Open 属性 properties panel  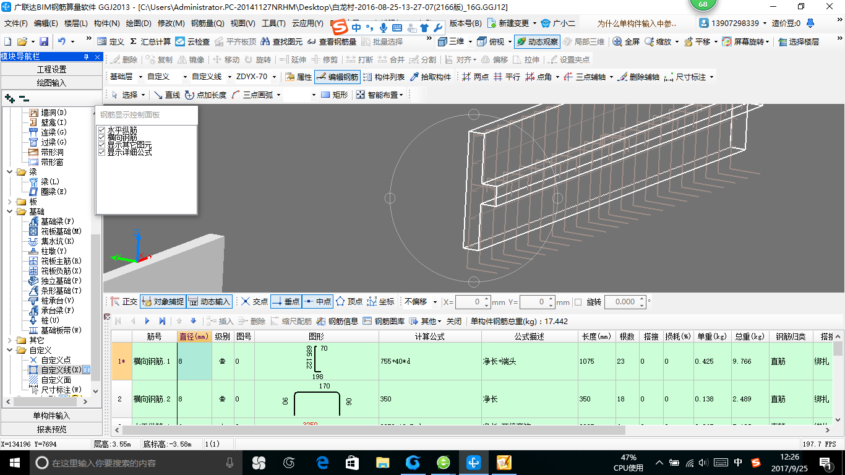298,77
